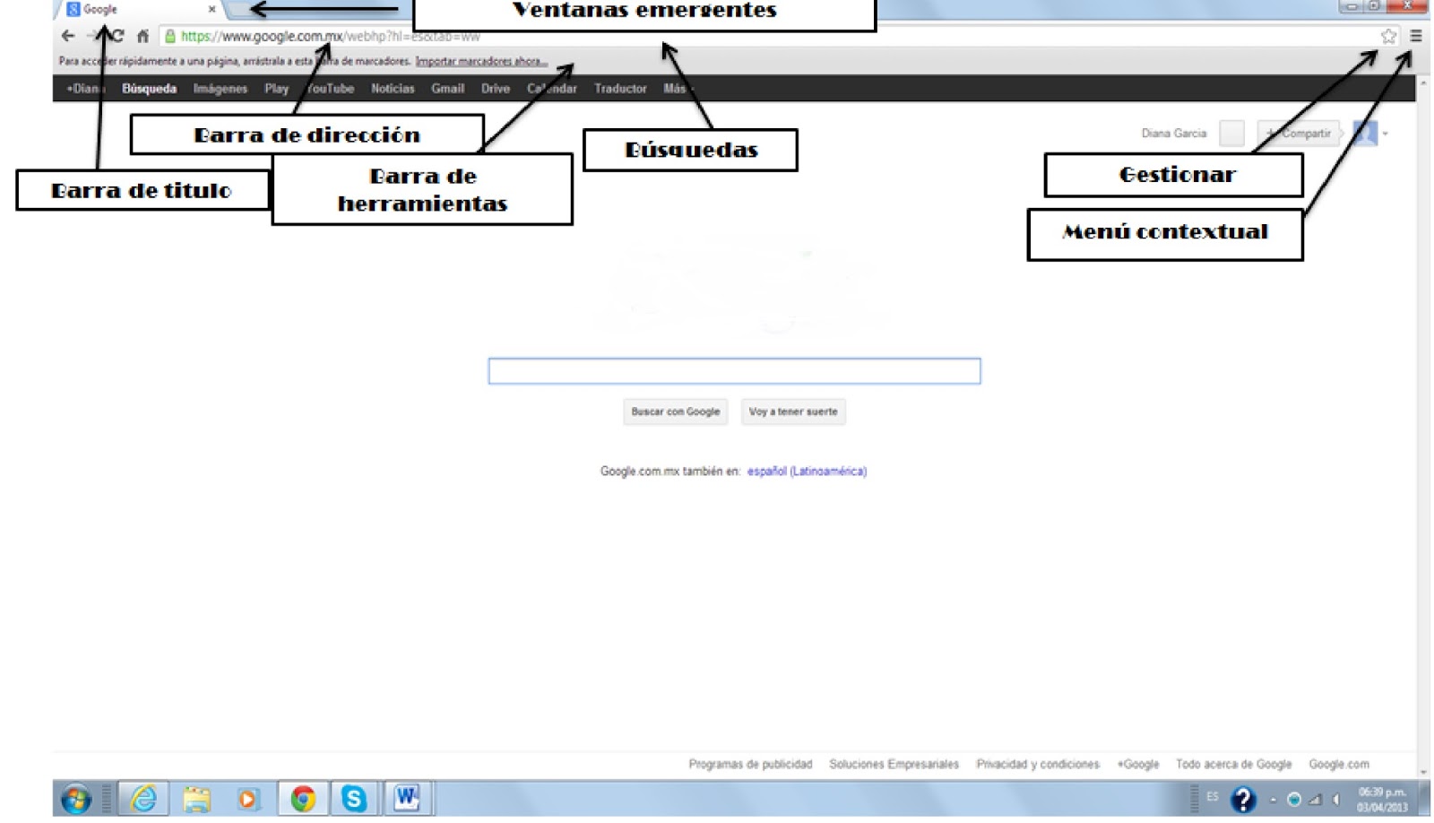Click the Diana Garcia account name

[x=1174, y=134]
